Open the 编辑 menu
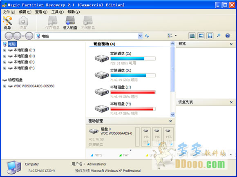 coord(25,12)
